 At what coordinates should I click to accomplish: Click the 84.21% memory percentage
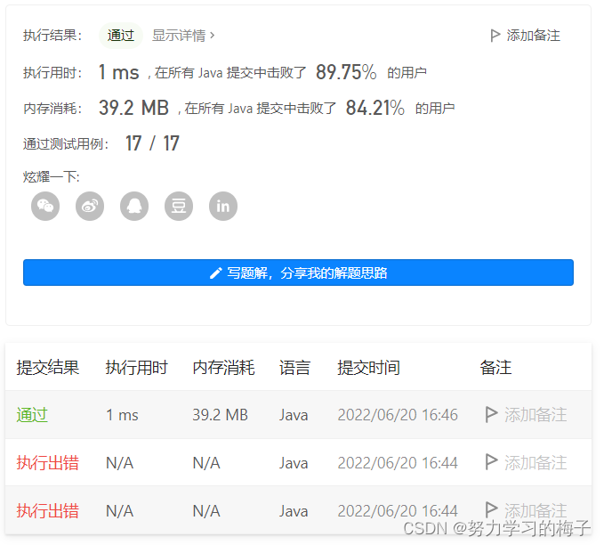(374, 108)
